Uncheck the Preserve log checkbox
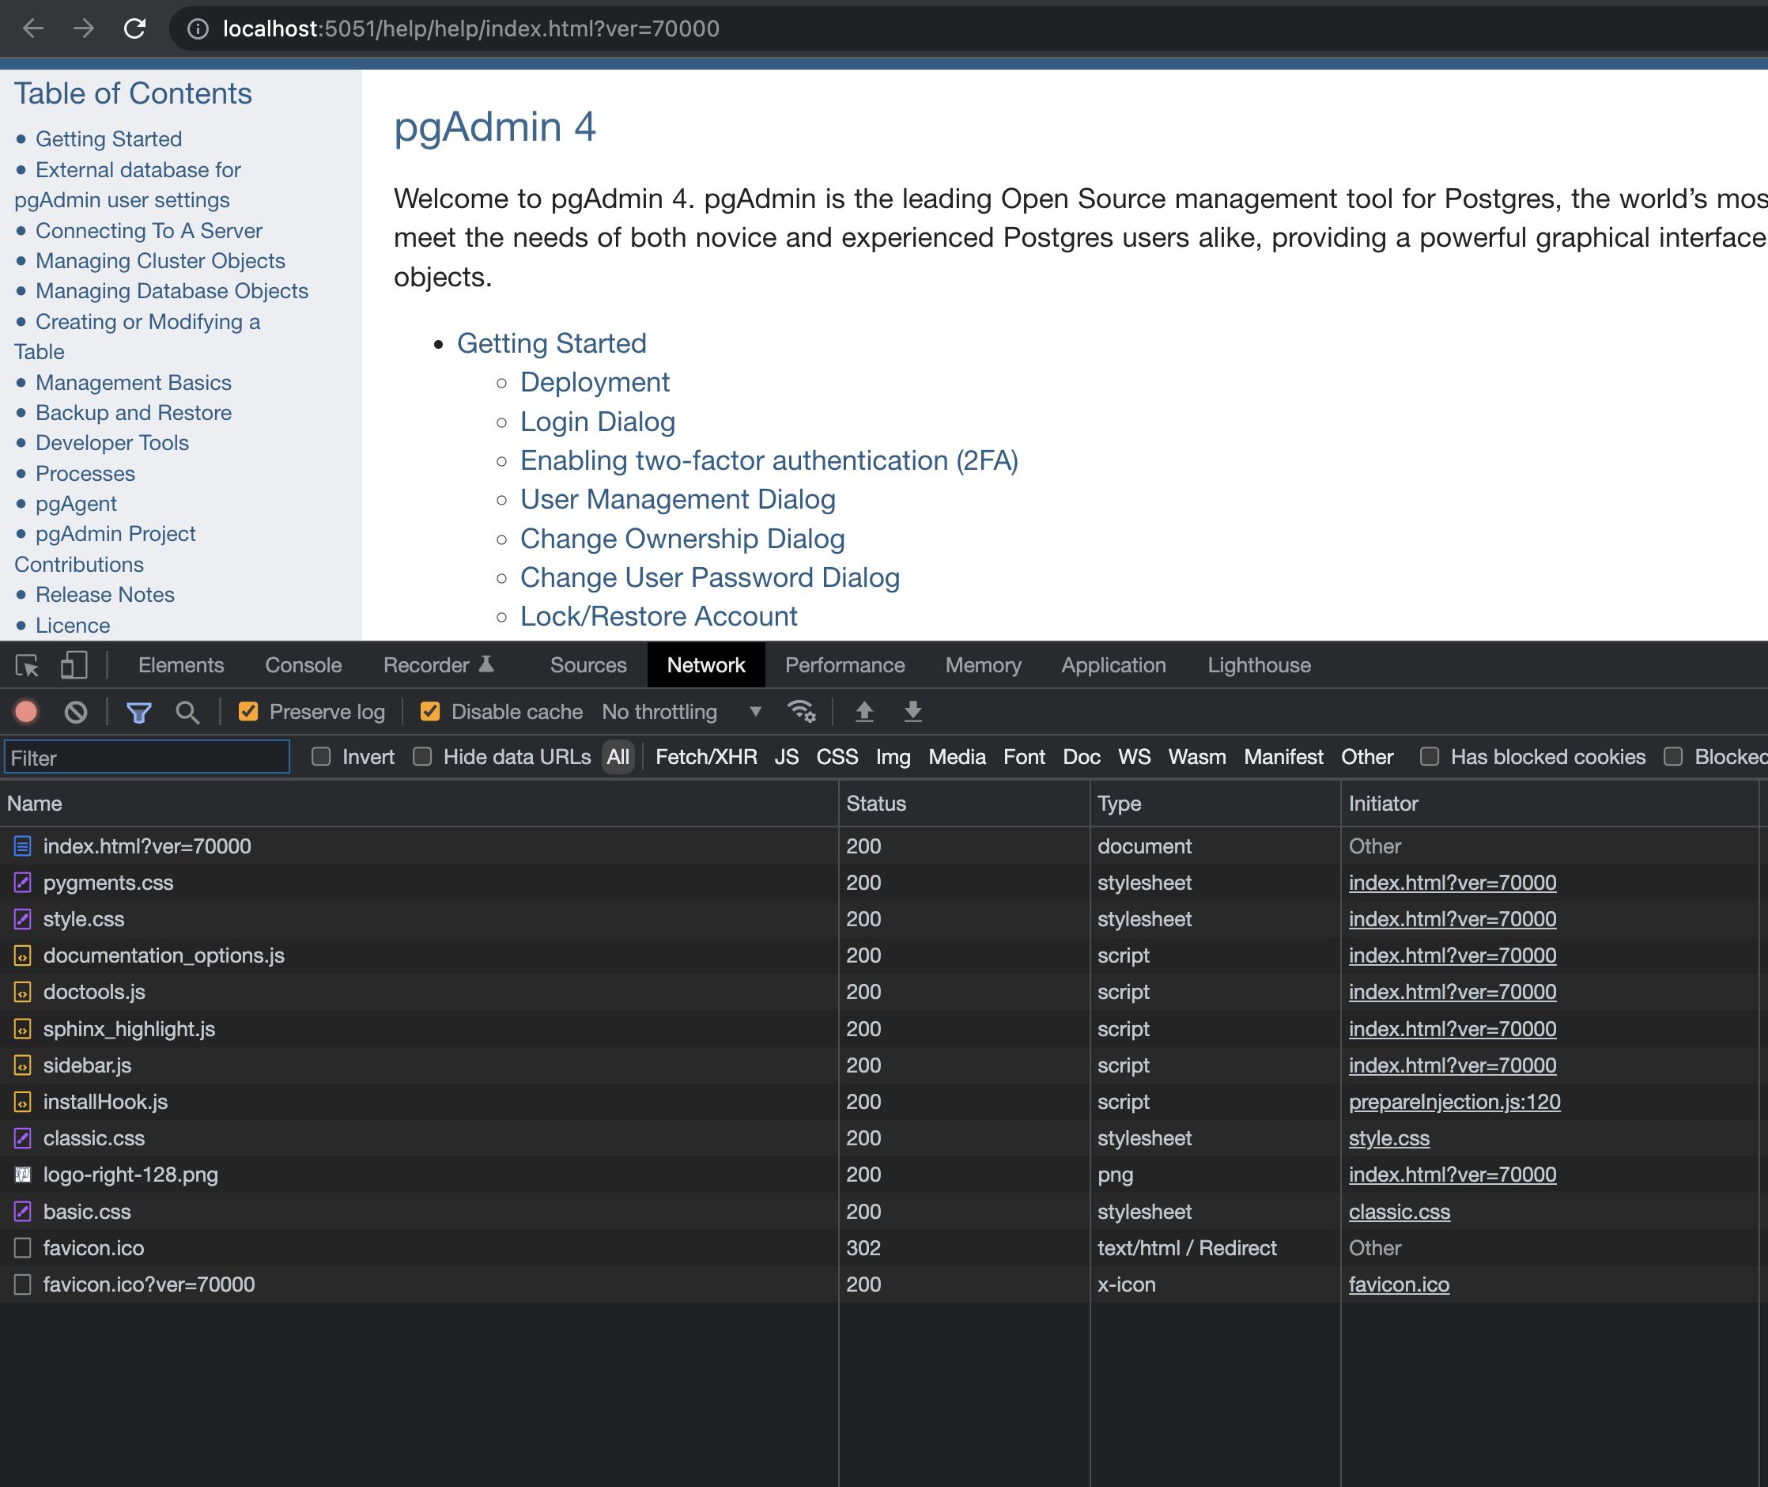Screen dimensions: 1768x1487 point(247,713)
